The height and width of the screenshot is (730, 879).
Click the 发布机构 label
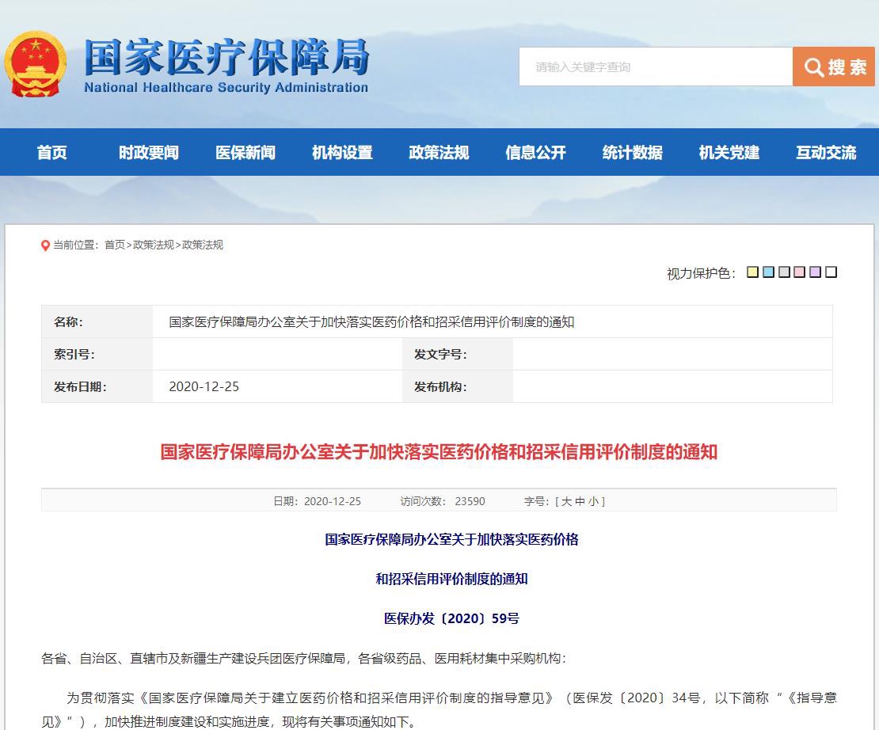point(440,386)
